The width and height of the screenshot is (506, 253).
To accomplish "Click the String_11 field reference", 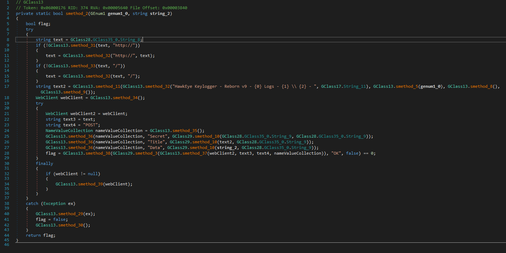I will pos(355,86).
